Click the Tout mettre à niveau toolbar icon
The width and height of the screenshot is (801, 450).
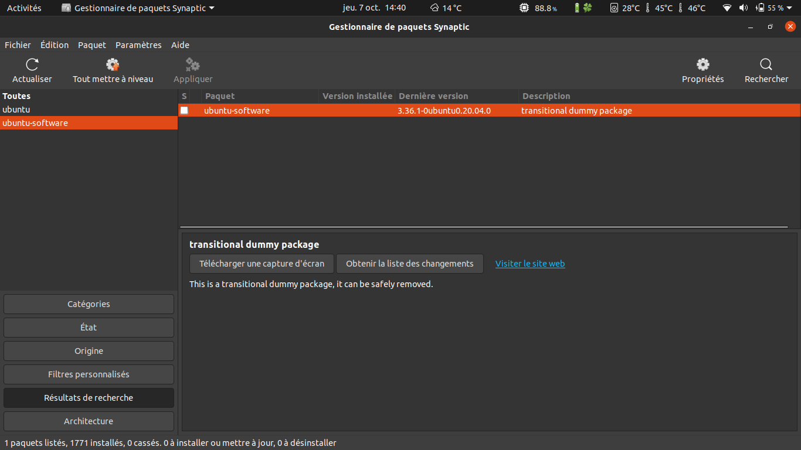pos(113,64)
